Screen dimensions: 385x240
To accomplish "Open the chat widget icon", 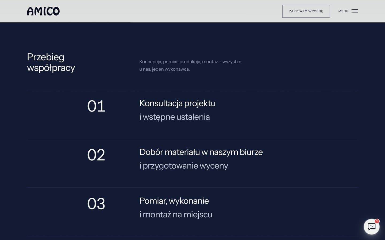I will tap(372, 227).
